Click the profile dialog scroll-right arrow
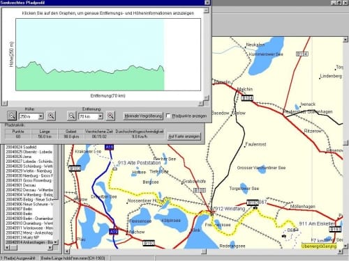This screenshot has height=261, width=349. [201, 103]
